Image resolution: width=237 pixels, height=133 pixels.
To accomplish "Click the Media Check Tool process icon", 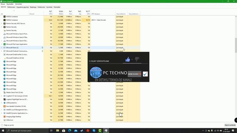I will 4,92.
